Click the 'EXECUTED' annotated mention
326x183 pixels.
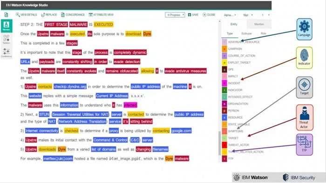pos(103,25)
